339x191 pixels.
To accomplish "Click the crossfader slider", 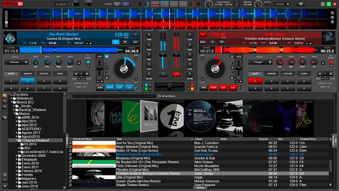I will point(169,86).
